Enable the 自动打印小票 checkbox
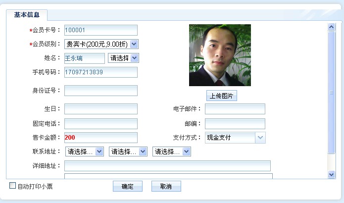The height and width of the screenshot is (203, 344). tap(13, 186)
